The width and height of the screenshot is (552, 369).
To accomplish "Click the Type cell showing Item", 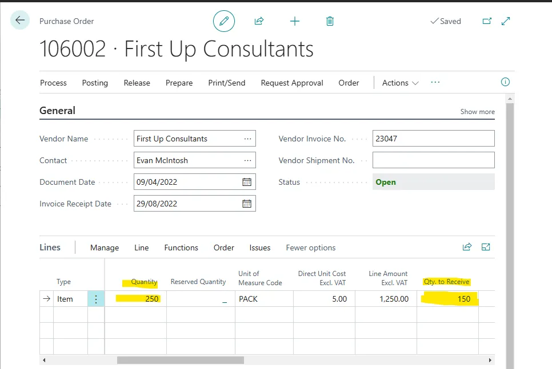I will (70, 299).
